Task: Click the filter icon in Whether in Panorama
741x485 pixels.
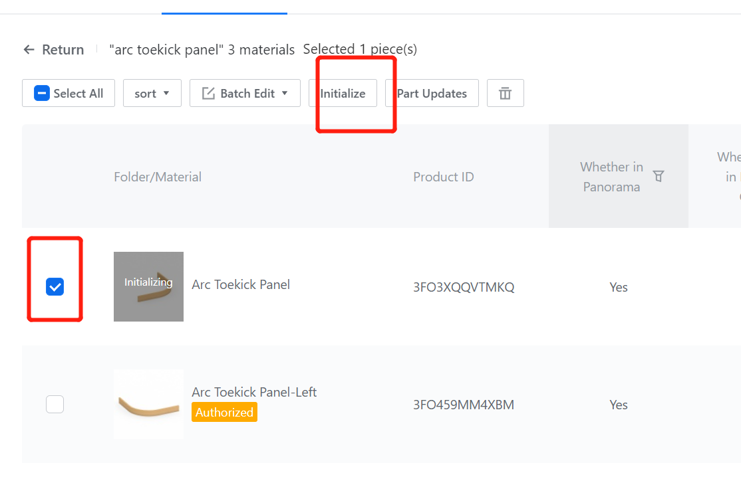Action: 659,176
